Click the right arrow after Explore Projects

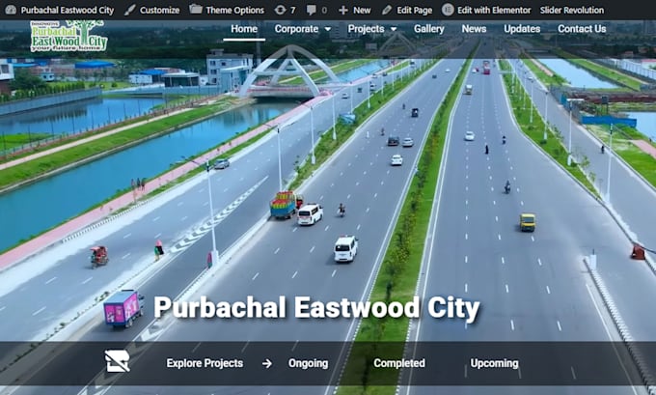(x=266, y=363)
